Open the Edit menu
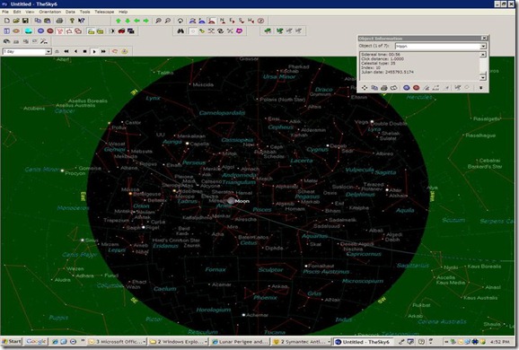This screenshot has height=350, width=519. click(17, 12)
